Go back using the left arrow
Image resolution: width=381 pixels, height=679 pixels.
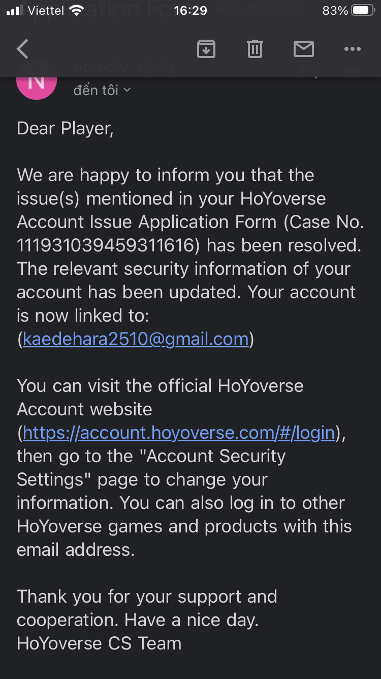(x=22, y=49)
